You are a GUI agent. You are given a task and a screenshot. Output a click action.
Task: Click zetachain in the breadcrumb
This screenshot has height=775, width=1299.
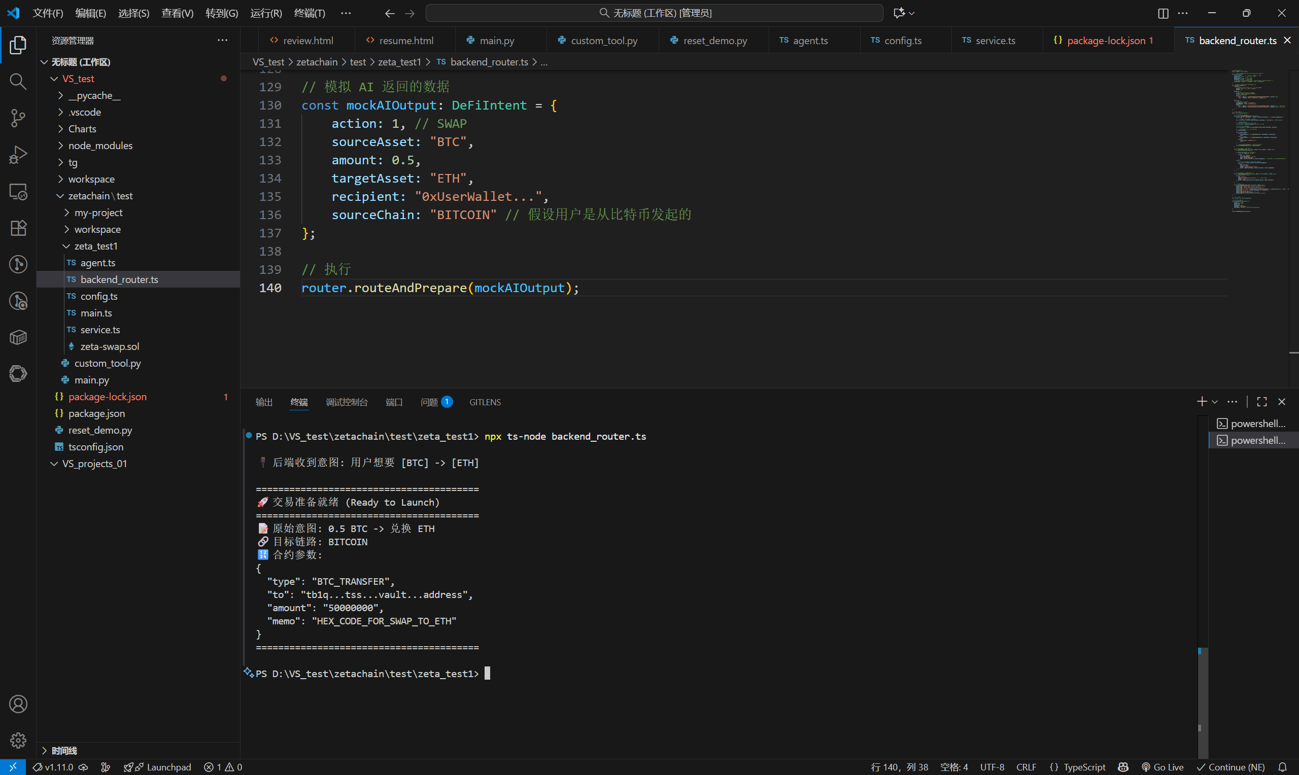pos(317,62)
